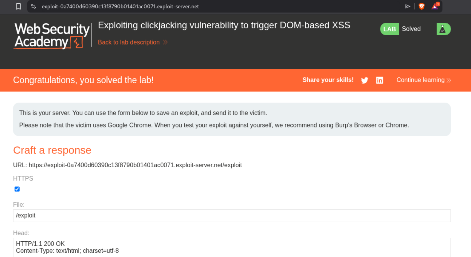Click the Brave Shields lion icon

[x=422, y=6]
